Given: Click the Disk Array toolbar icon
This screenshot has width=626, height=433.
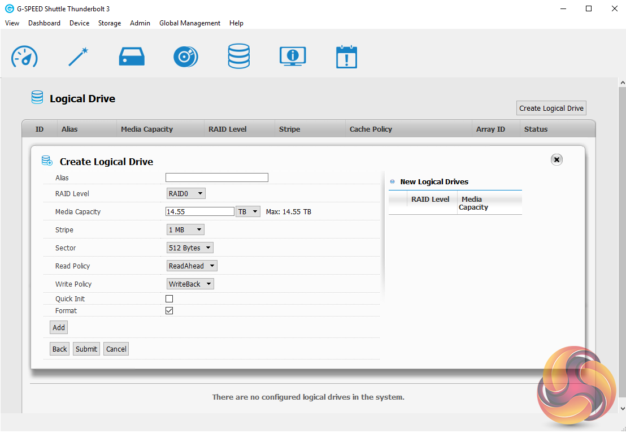Looking at the screenshot, I should pos(185,57).
